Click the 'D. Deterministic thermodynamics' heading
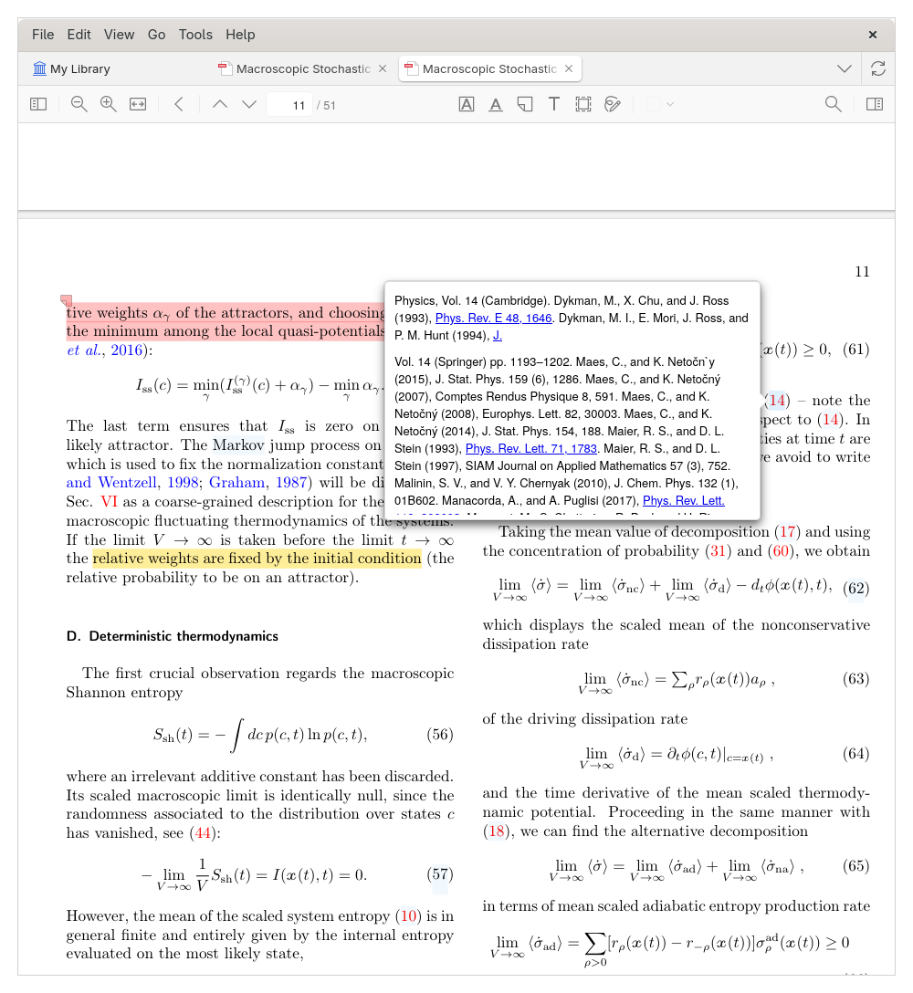The width and height of the screenshot is (913, 993). 173,636
